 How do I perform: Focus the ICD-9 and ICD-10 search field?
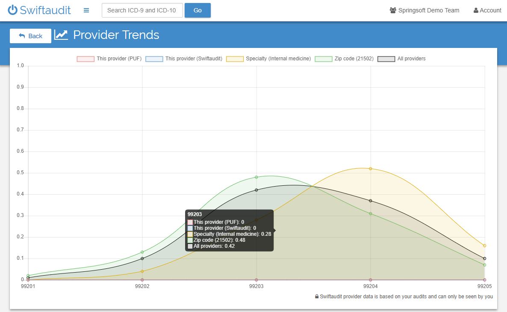pyautogui.click(x=142, y=10)
